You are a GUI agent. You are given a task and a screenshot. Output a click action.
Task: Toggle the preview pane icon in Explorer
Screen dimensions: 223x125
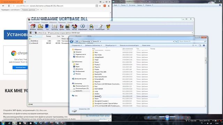(x=200, y=45)
